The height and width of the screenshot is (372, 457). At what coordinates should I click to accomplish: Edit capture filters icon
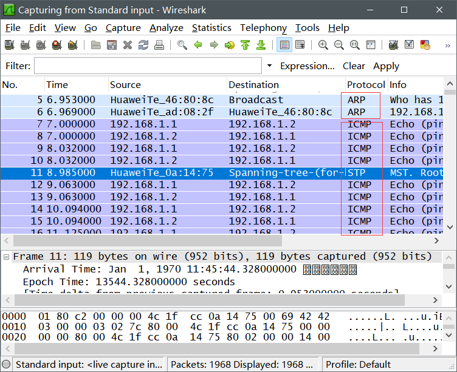pyautogui.click(x=393, y=45)
